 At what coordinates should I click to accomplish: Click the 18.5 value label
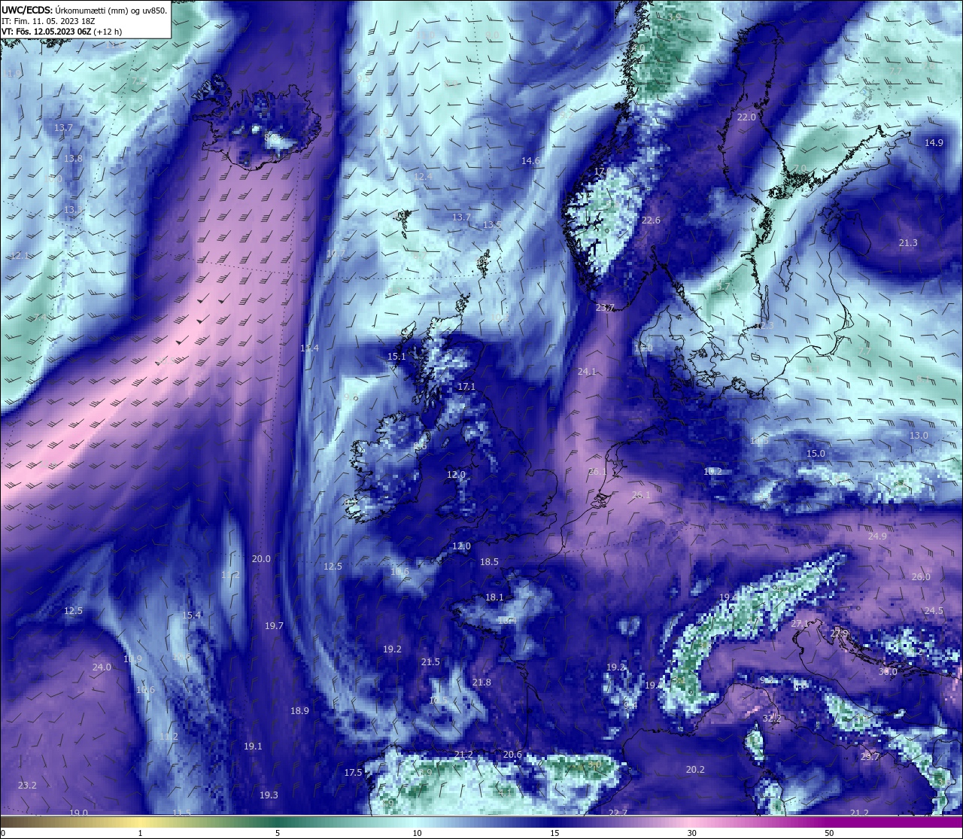(489, 561)
